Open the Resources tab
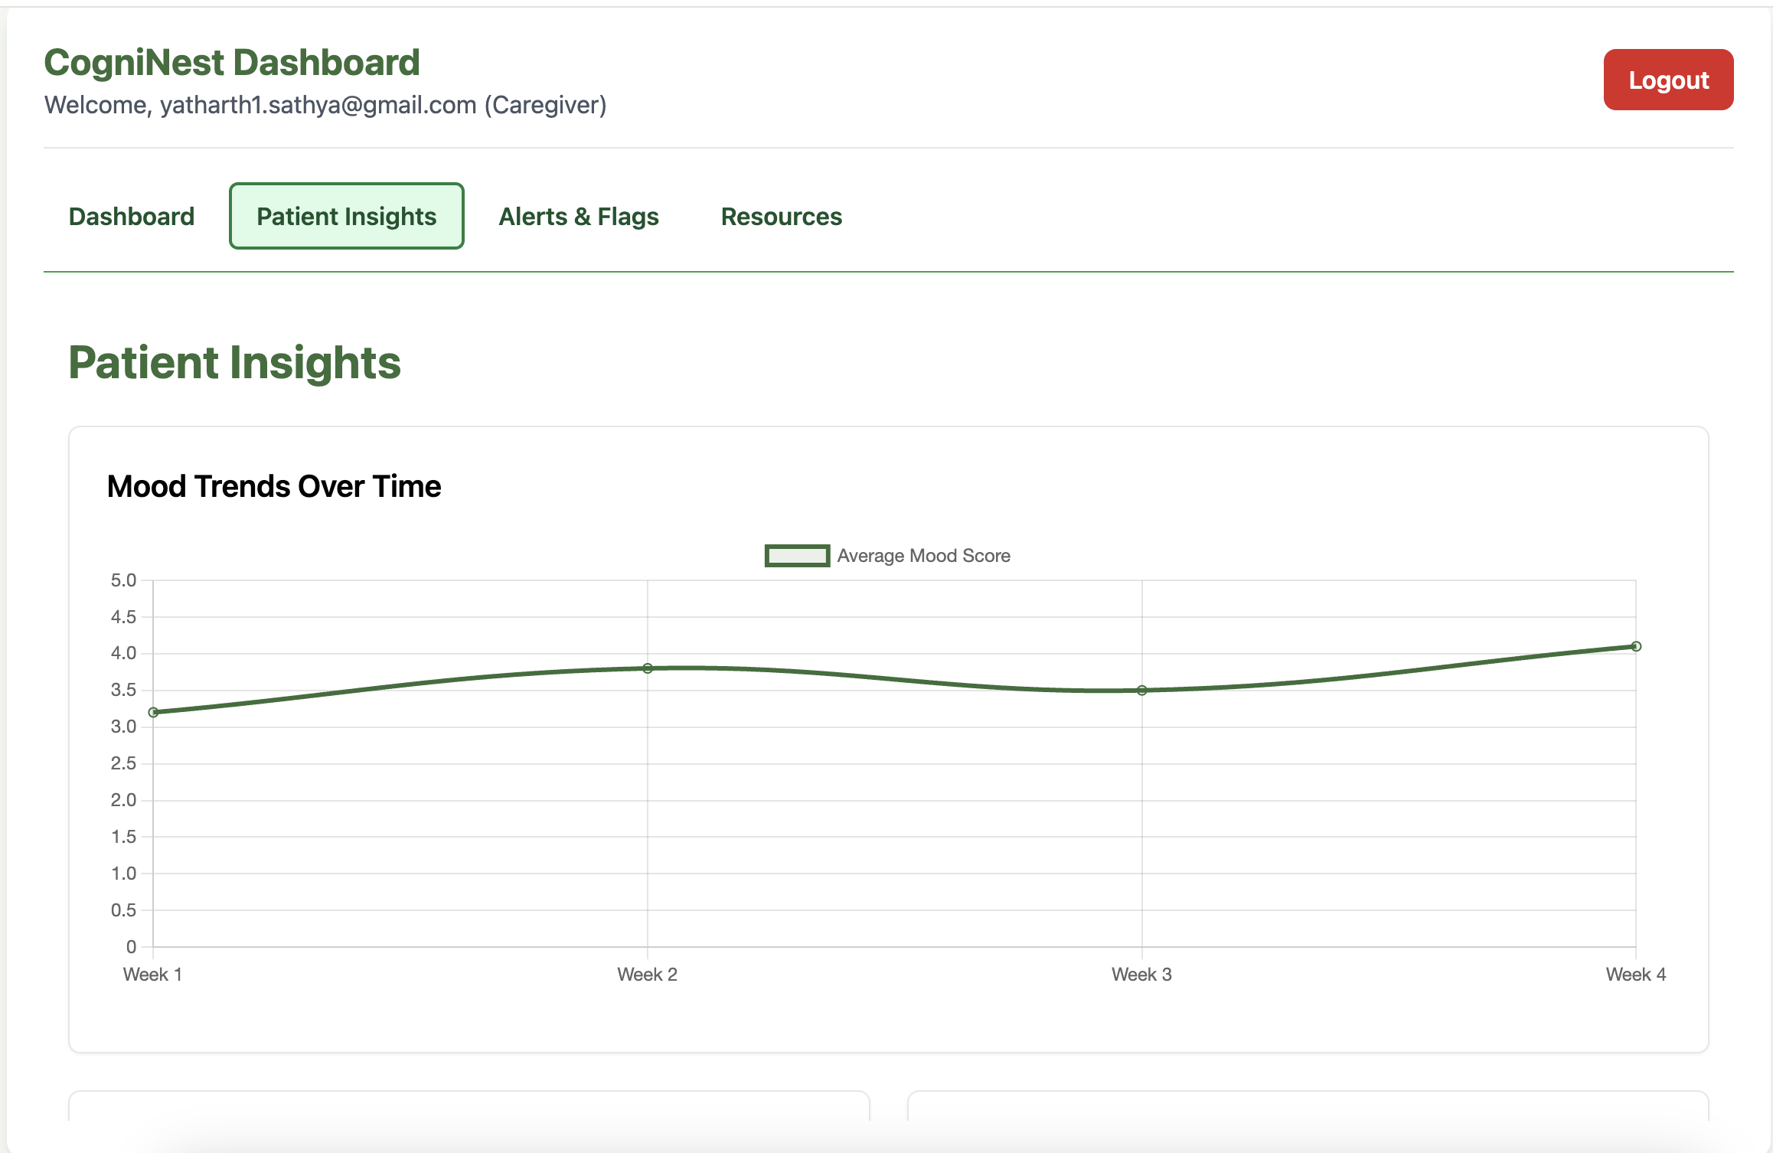Image resolution: width=1773 pixels, height=1153 pixels. pos(781,217)
